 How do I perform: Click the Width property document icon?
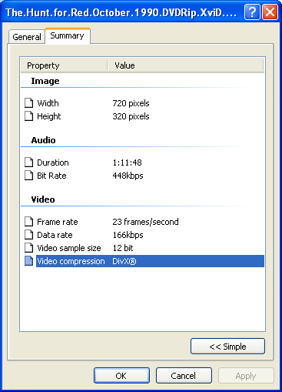(28, 103)
